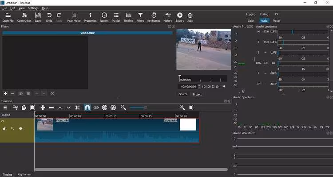
Task: Add a filter with the plus button
Action: click(x=5, y=93)
